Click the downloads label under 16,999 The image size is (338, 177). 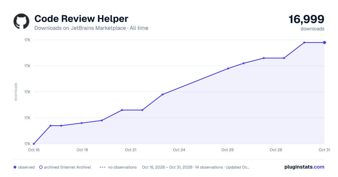point(312,29)
